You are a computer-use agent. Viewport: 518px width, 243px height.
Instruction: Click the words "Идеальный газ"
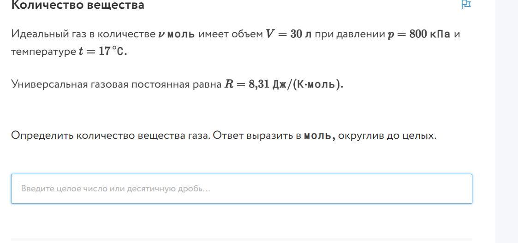click(x=44, y=34)
